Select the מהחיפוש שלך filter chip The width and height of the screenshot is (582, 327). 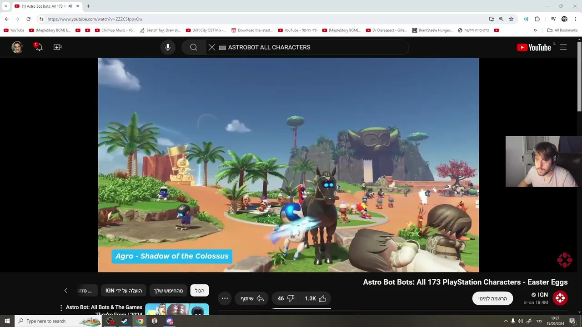(x=168, y=291)
